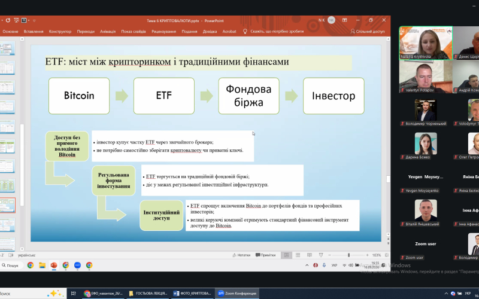The width and height of the screenshot is (479, 299).
Task: Start slideshow from beginning icon in title bar
Action: [17, 20]
